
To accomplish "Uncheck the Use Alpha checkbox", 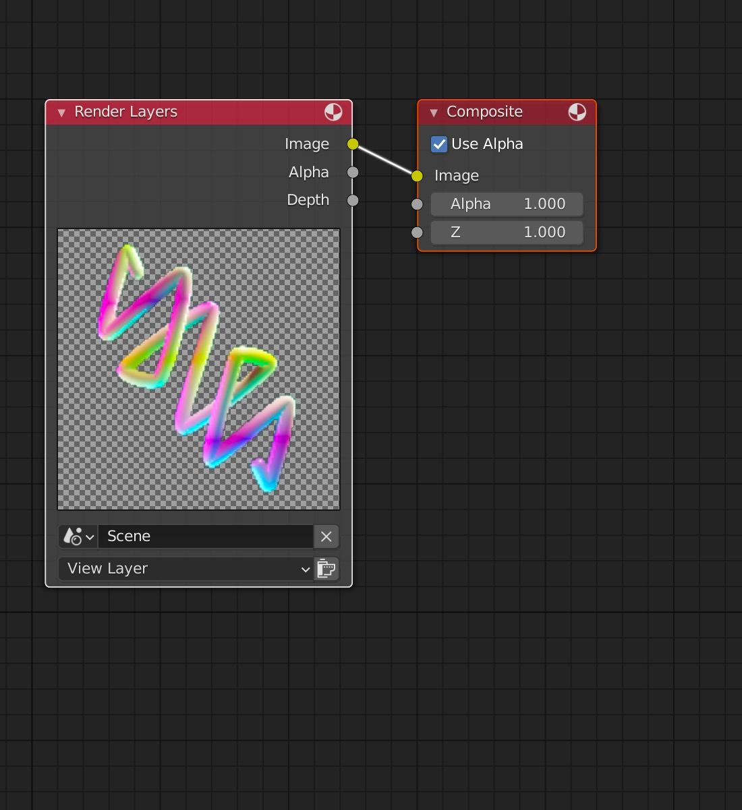I will pyautogui.click(x=439, y=144).
